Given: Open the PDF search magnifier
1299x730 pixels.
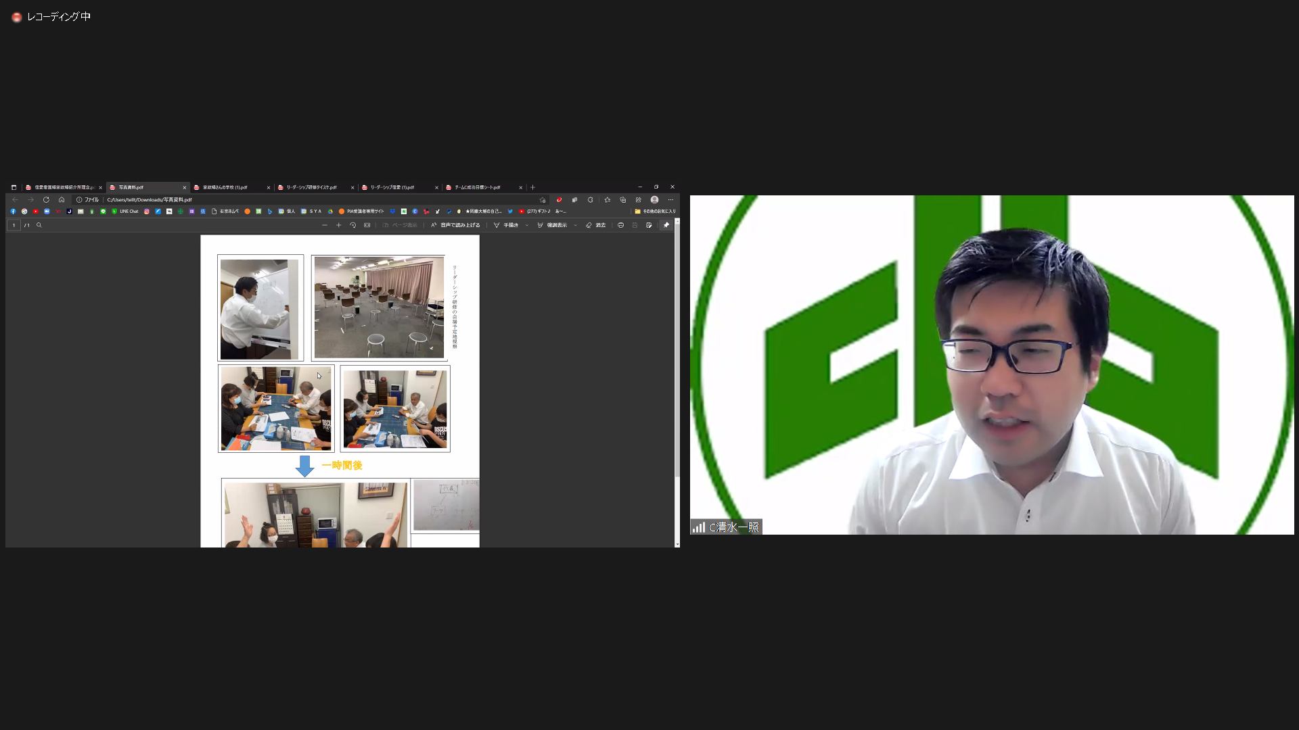Looking at the screenshot, I should [x=39, y=225].
